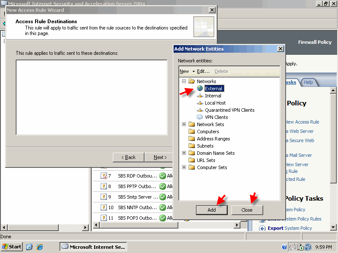Image resolution: width=338 pixels, height=253 pixels.
Task: Open Internet Explorer from quick launch
Action: point(40,247)
